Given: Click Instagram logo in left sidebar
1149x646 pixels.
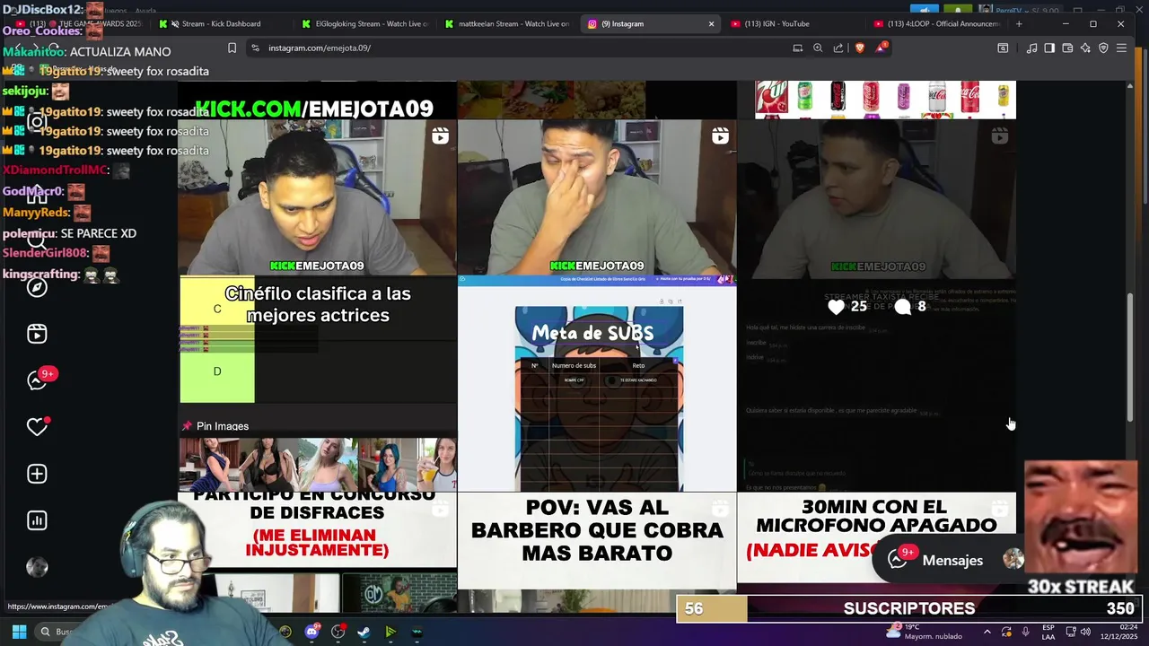Looking at the screenshot, I should [x=37, y=121].
